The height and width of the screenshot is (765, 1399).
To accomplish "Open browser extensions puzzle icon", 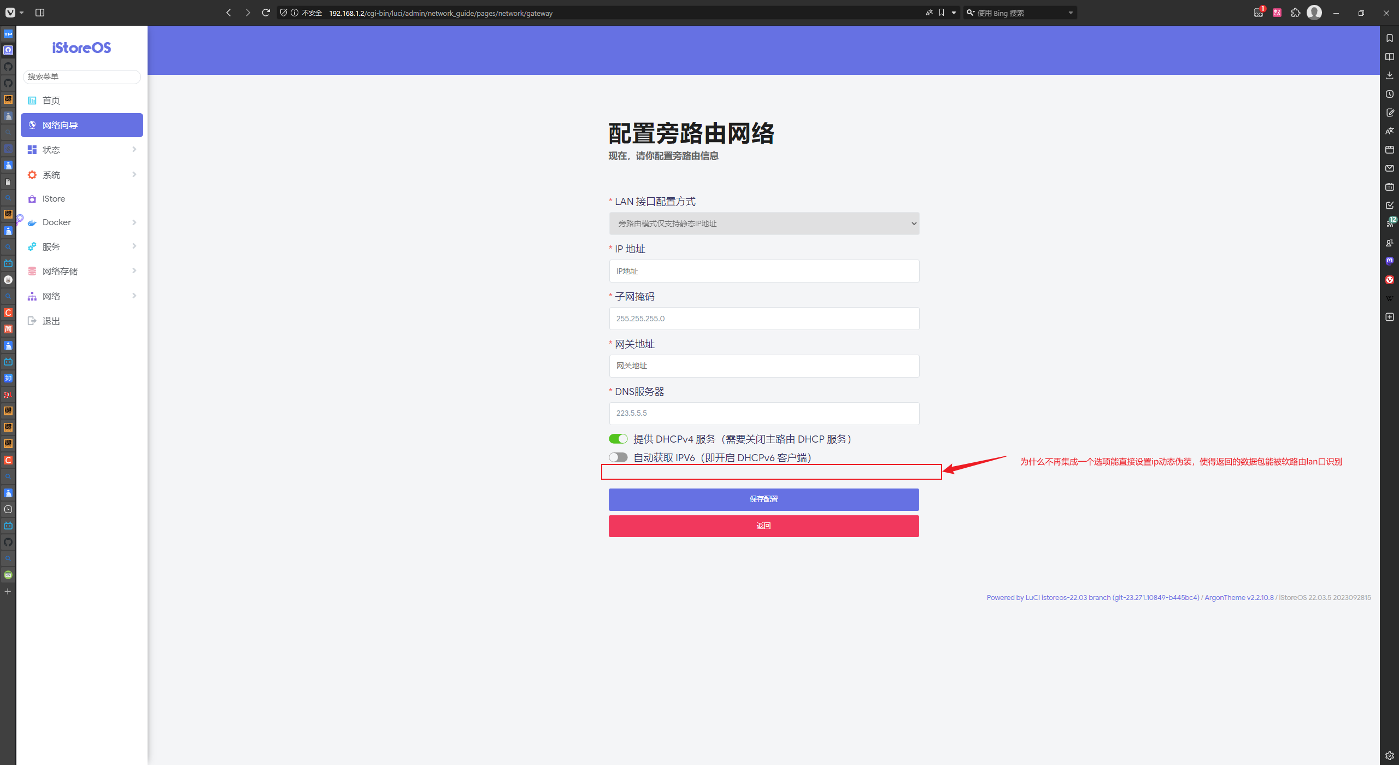I will point(1295,13).
